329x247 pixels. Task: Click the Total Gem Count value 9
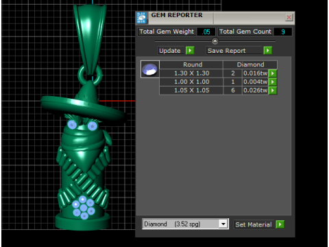pyautogui.click(x=283, y=32)
